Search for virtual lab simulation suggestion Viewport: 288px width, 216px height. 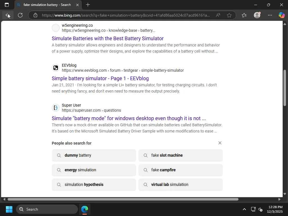click(181, 184)
